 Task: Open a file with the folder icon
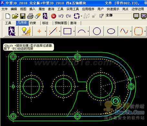click(15, 16)
